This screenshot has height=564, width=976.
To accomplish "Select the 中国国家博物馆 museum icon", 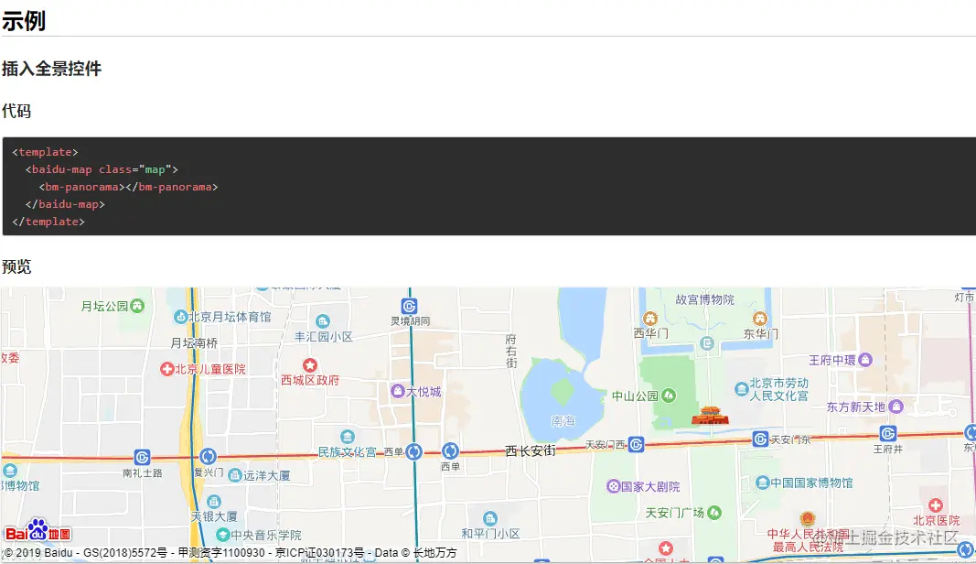I will point(763,483).
